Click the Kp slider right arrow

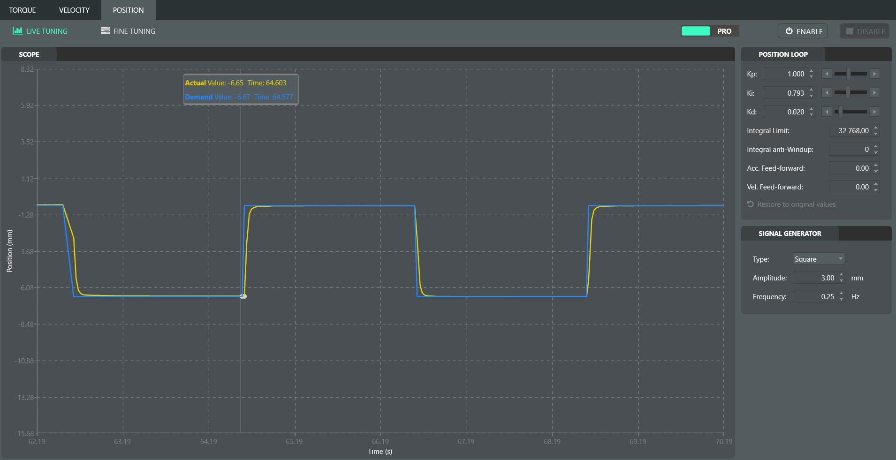pyautogui.click(x=874, y=74)
